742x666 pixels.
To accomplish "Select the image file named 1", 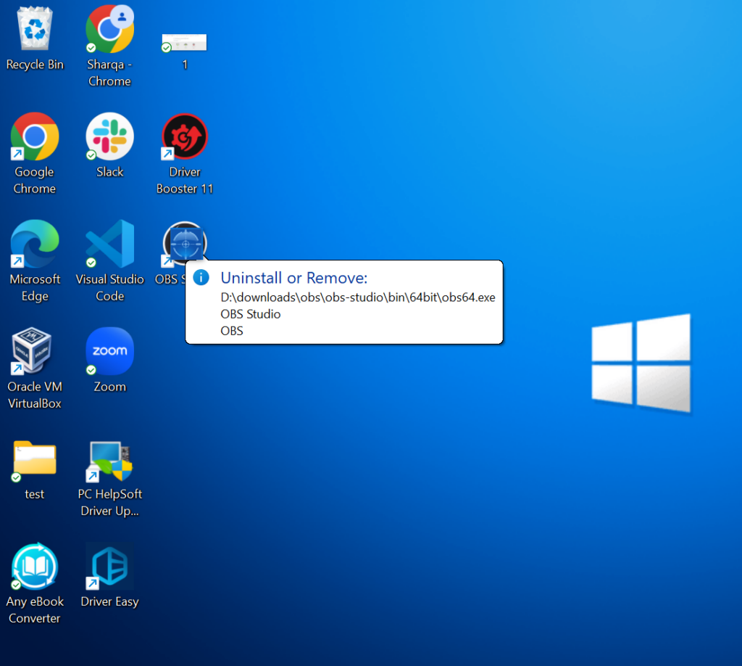I will click(184, 42).
